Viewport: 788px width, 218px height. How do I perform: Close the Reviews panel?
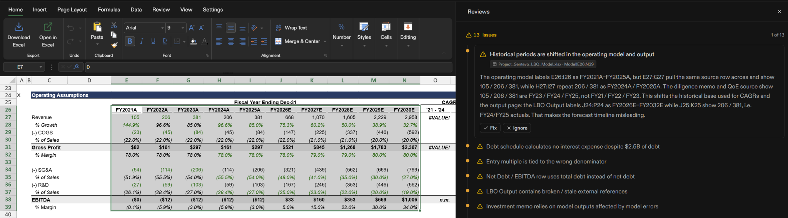779,11
